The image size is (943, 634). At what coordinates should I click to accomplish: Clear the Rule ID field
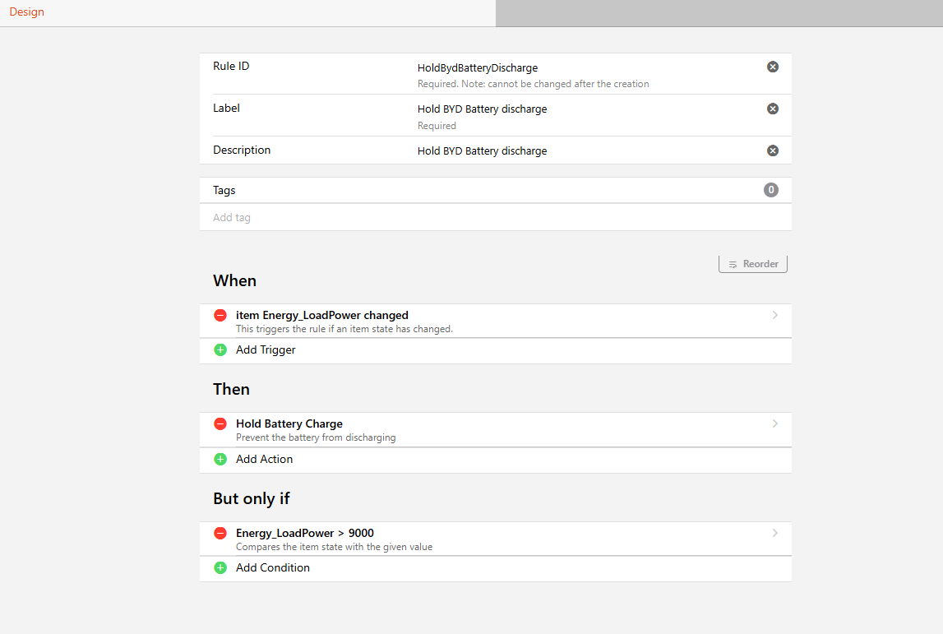click(773, 67)
